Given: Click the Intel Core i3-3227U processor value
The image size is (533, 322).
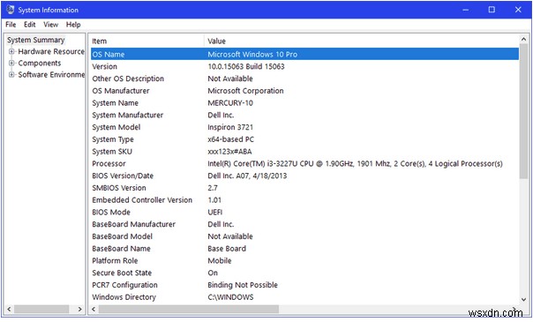Looking at the screenshot, I should [356, 164].
